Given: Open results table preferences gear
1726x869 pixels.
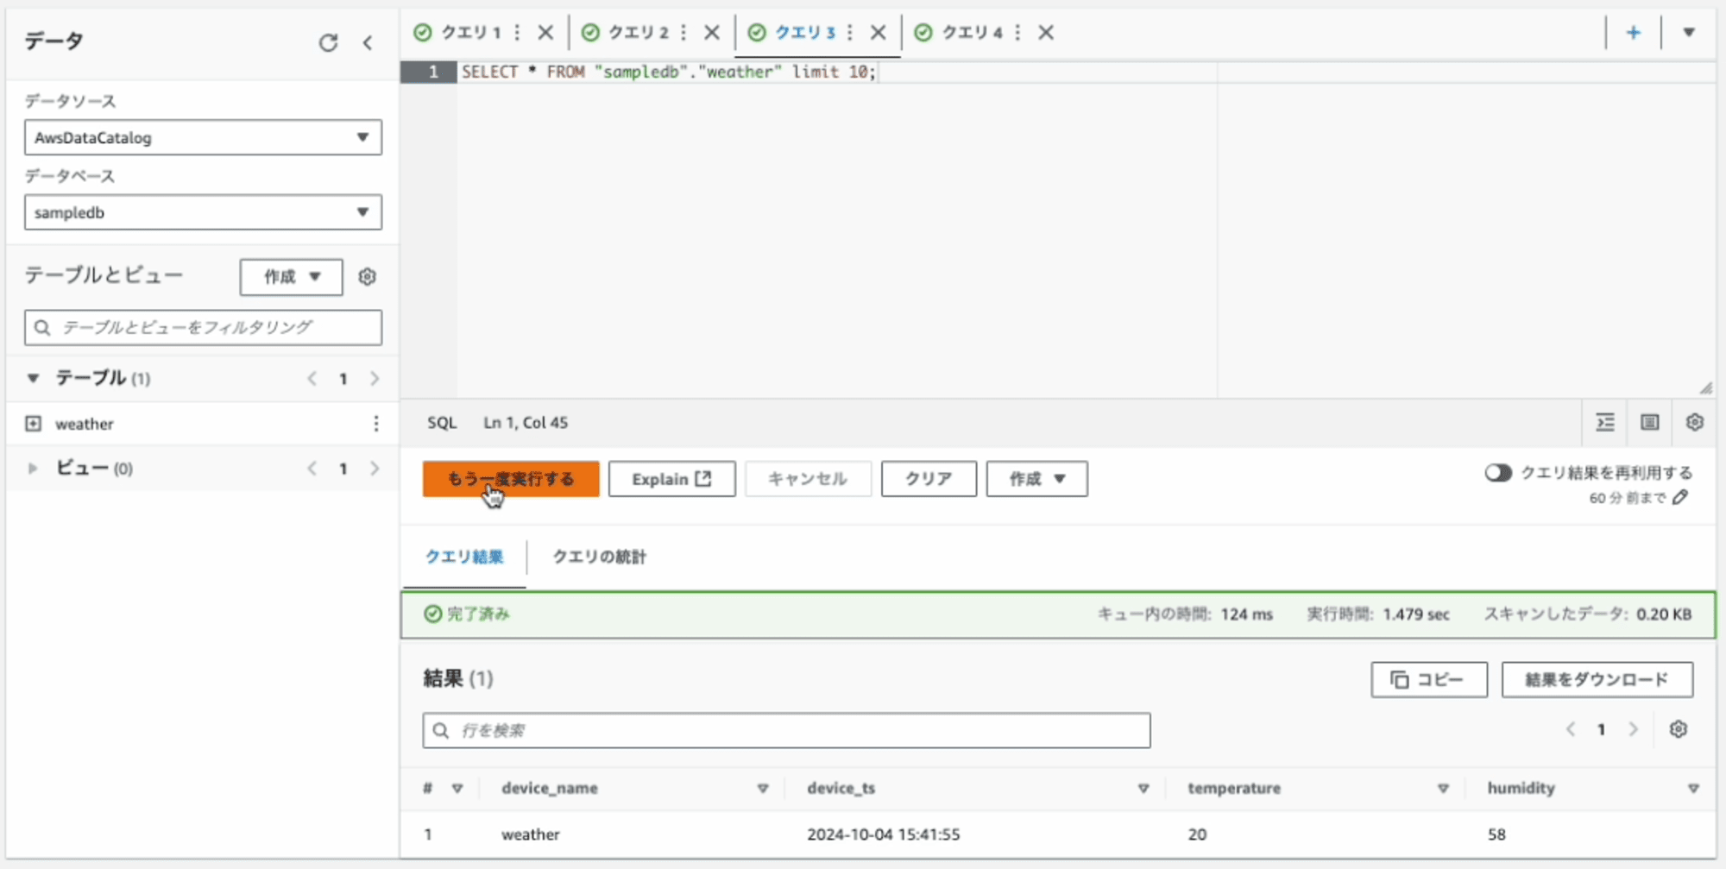Looking at the screenshot, I should coord(1679,730).
